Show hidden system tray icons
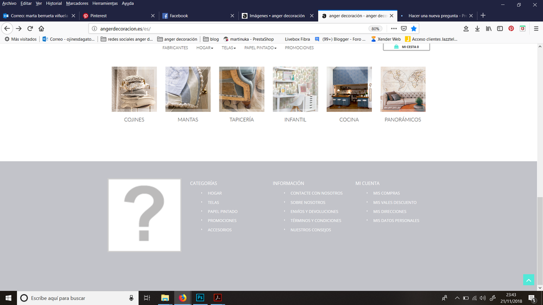Image resolution: width=543 pixels, height=305 pixels. click(457, 298)
